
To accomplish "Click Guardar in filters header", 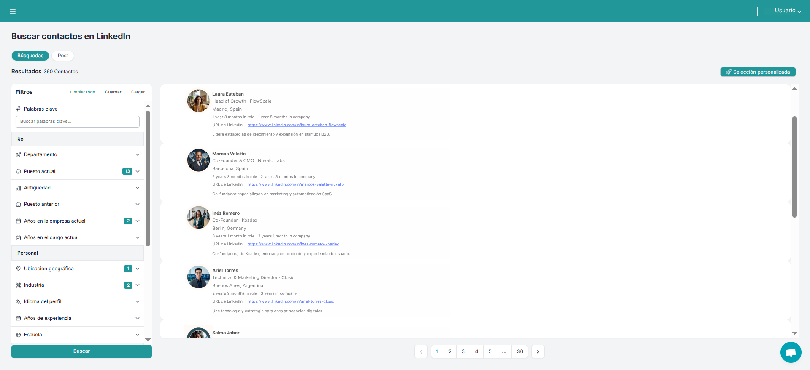I will click(x=113, y=92).
